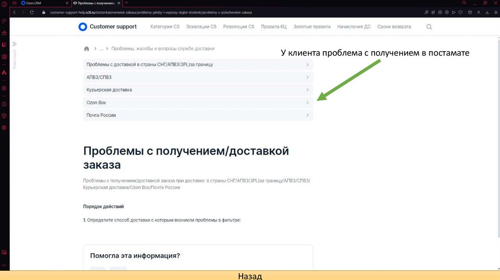The height and width of the screenshot is (280, 500).
Task: Open the Категории CS menu item
Action: point(165,27)
